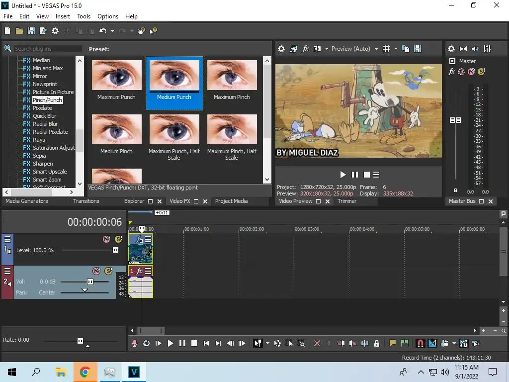The image size is (509, 382).
Task: Click the Open project folder icon
Action: point(19,31)
